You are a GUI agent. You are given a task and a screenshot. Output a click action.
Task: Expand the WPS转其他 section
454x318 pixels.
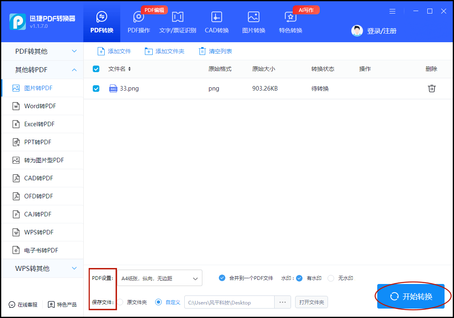pyautogui.click(x=42, y=268)
